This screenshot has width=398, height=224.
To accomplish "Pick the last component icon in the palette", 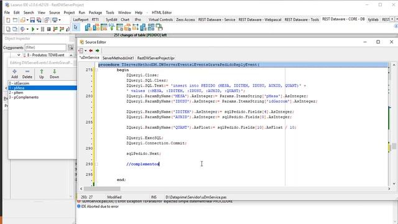I will (x=159, y=27).
